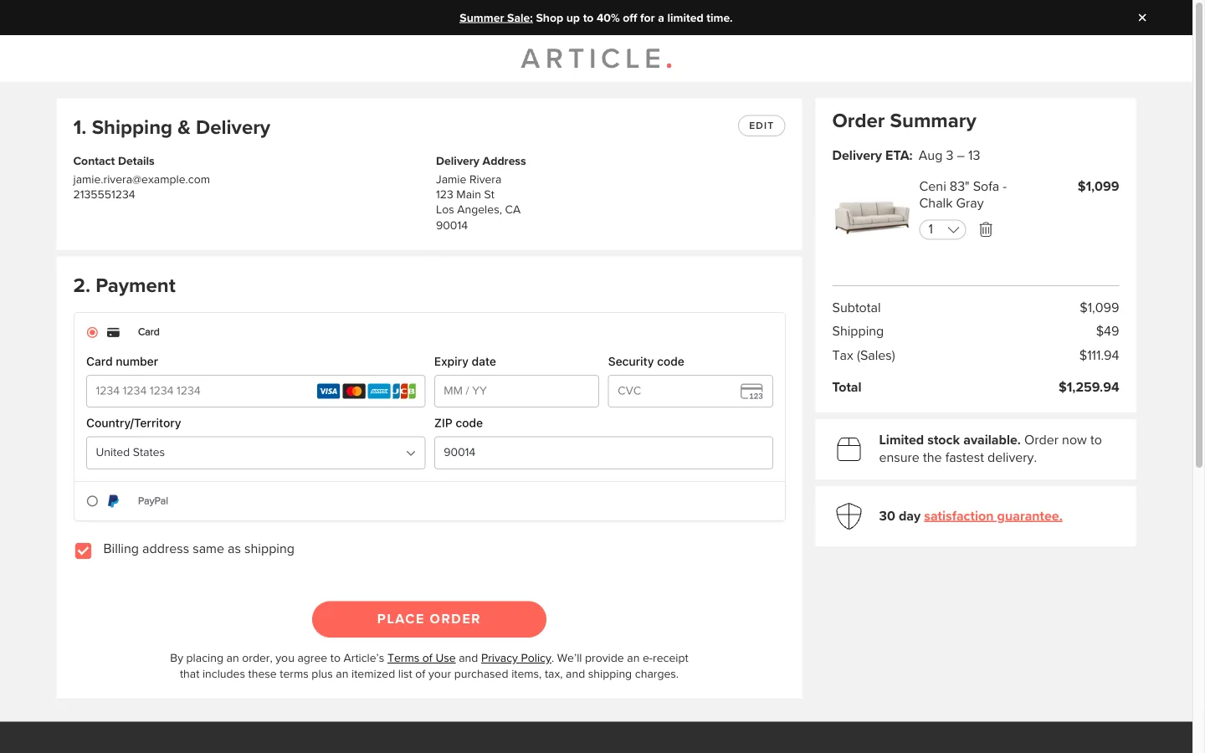
Task: Click the Ceni sofa thumbnail image
Action: [x=872, y=218]
